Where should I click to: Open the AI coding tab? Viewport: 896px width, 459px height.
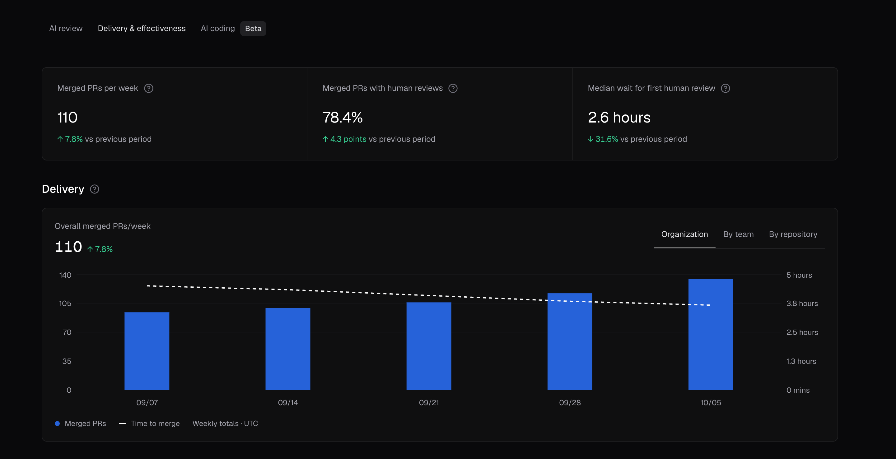coord(218,29)
